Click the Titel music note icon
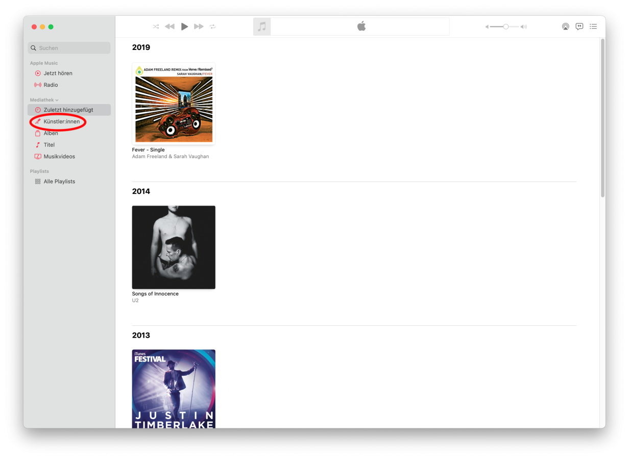 coord(37,145)
